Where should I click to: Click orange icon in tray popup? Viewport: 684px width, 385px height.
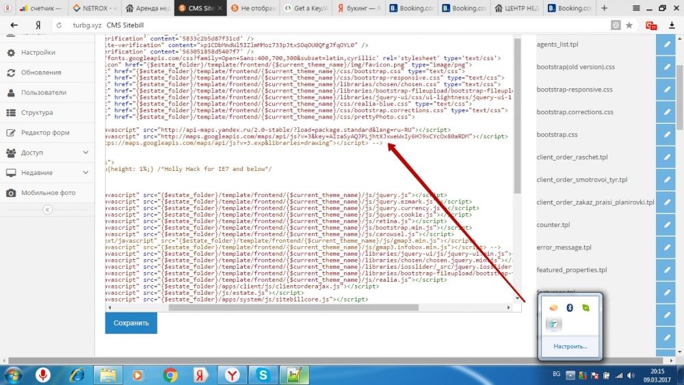pyautogui.click(x=553, y=308)
